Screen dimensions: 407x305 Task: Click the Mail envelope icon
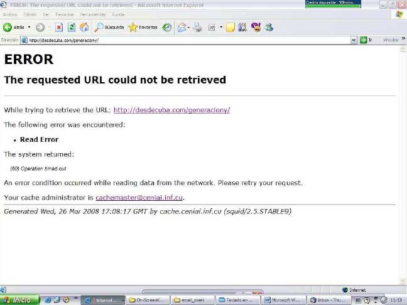[182, 27]
